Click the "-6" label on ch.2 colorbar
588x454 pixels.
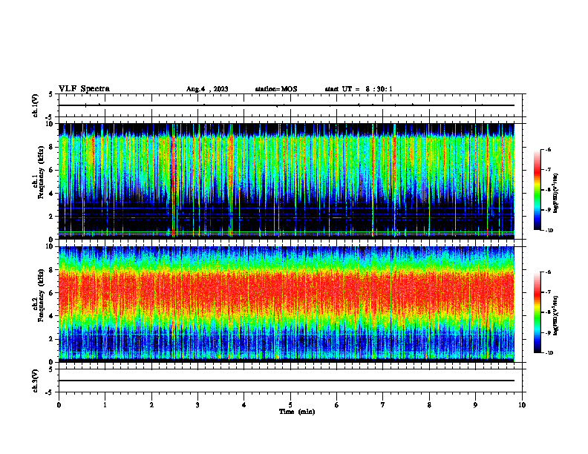click(x=548, y=272)
